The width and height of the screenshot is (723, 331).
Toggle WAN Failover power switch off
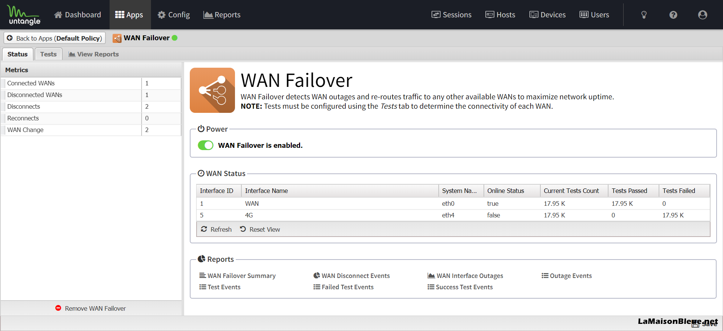pyautogui.click(x=206, y=145)
